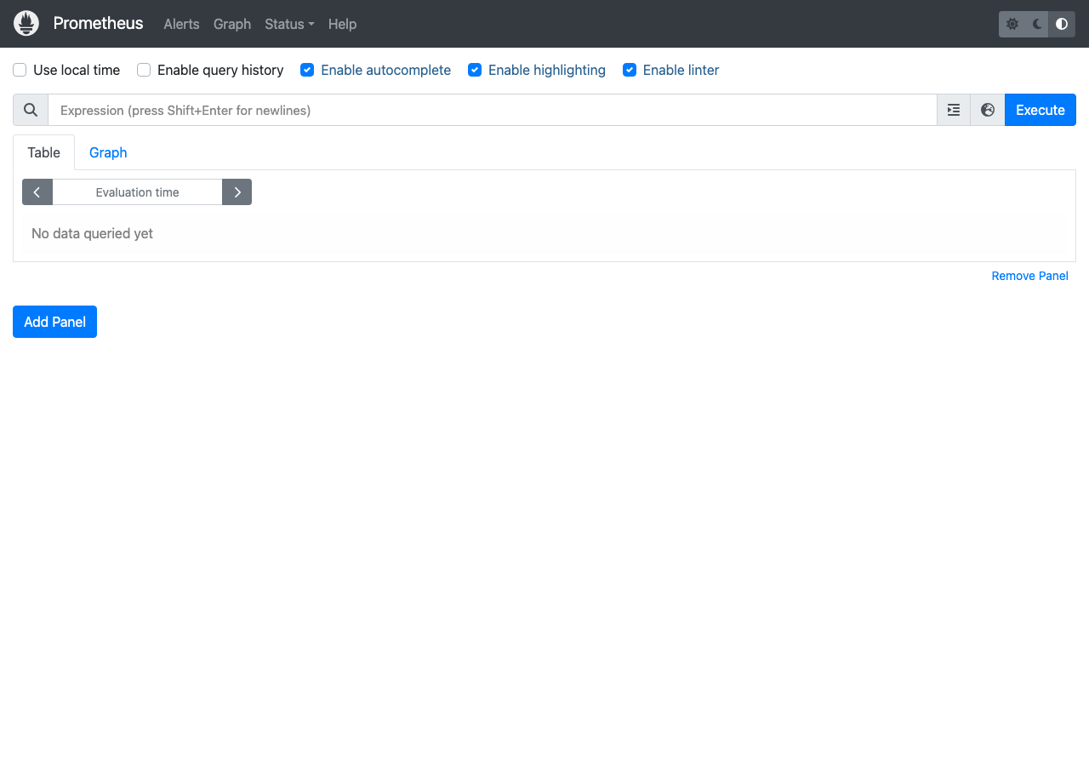Open the Status dropdown menu
The width and height of the screenshot is (1089, 766).
point(288,24)
